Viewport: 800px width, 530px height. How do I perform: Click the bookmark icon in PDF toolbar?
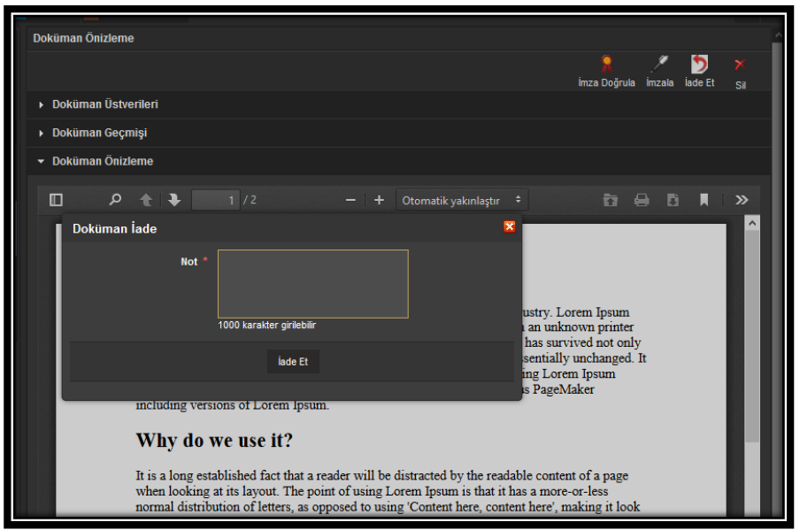(704, 200)
